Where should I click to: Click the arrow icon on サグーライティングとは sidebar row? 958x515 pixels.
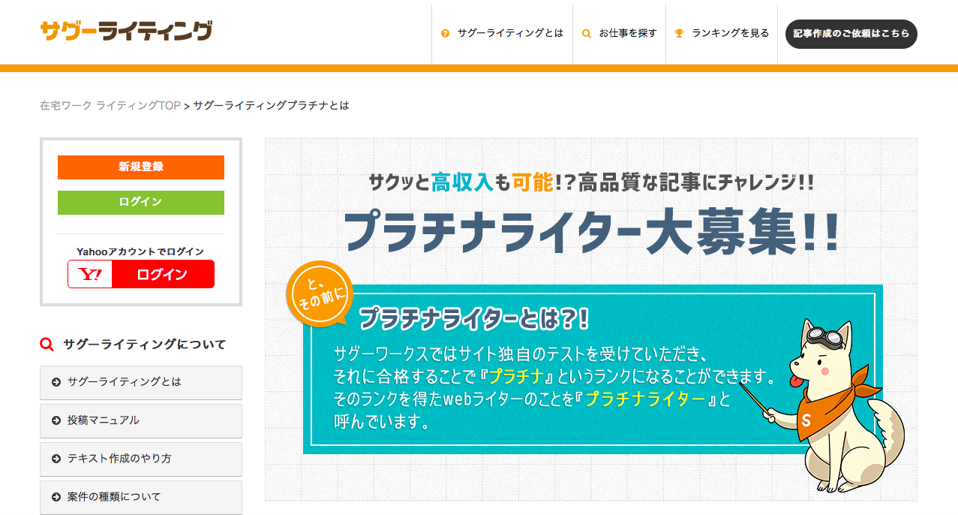[x=56, y=382]
